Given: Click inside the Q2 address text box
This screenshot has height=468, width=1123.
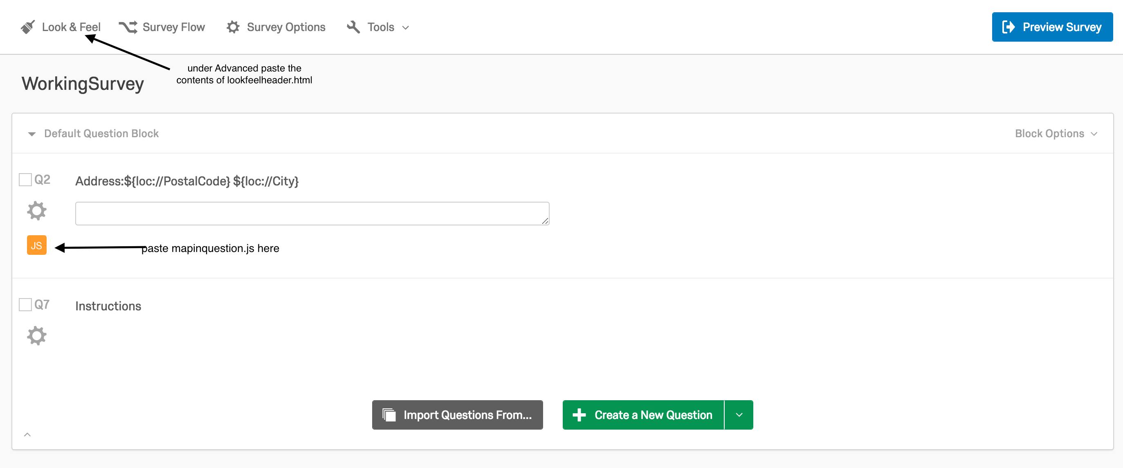Looking at the screenshot, I should [x=312, y=213].
